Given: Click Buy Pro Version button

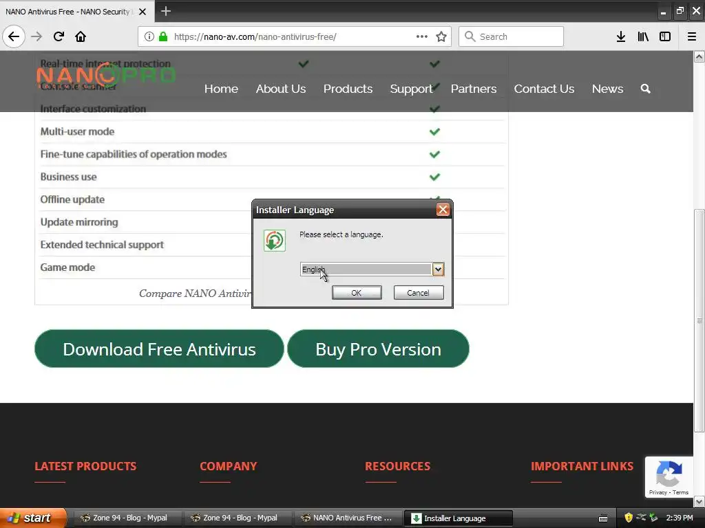Looking at the screenshot, I should [378, 349].
